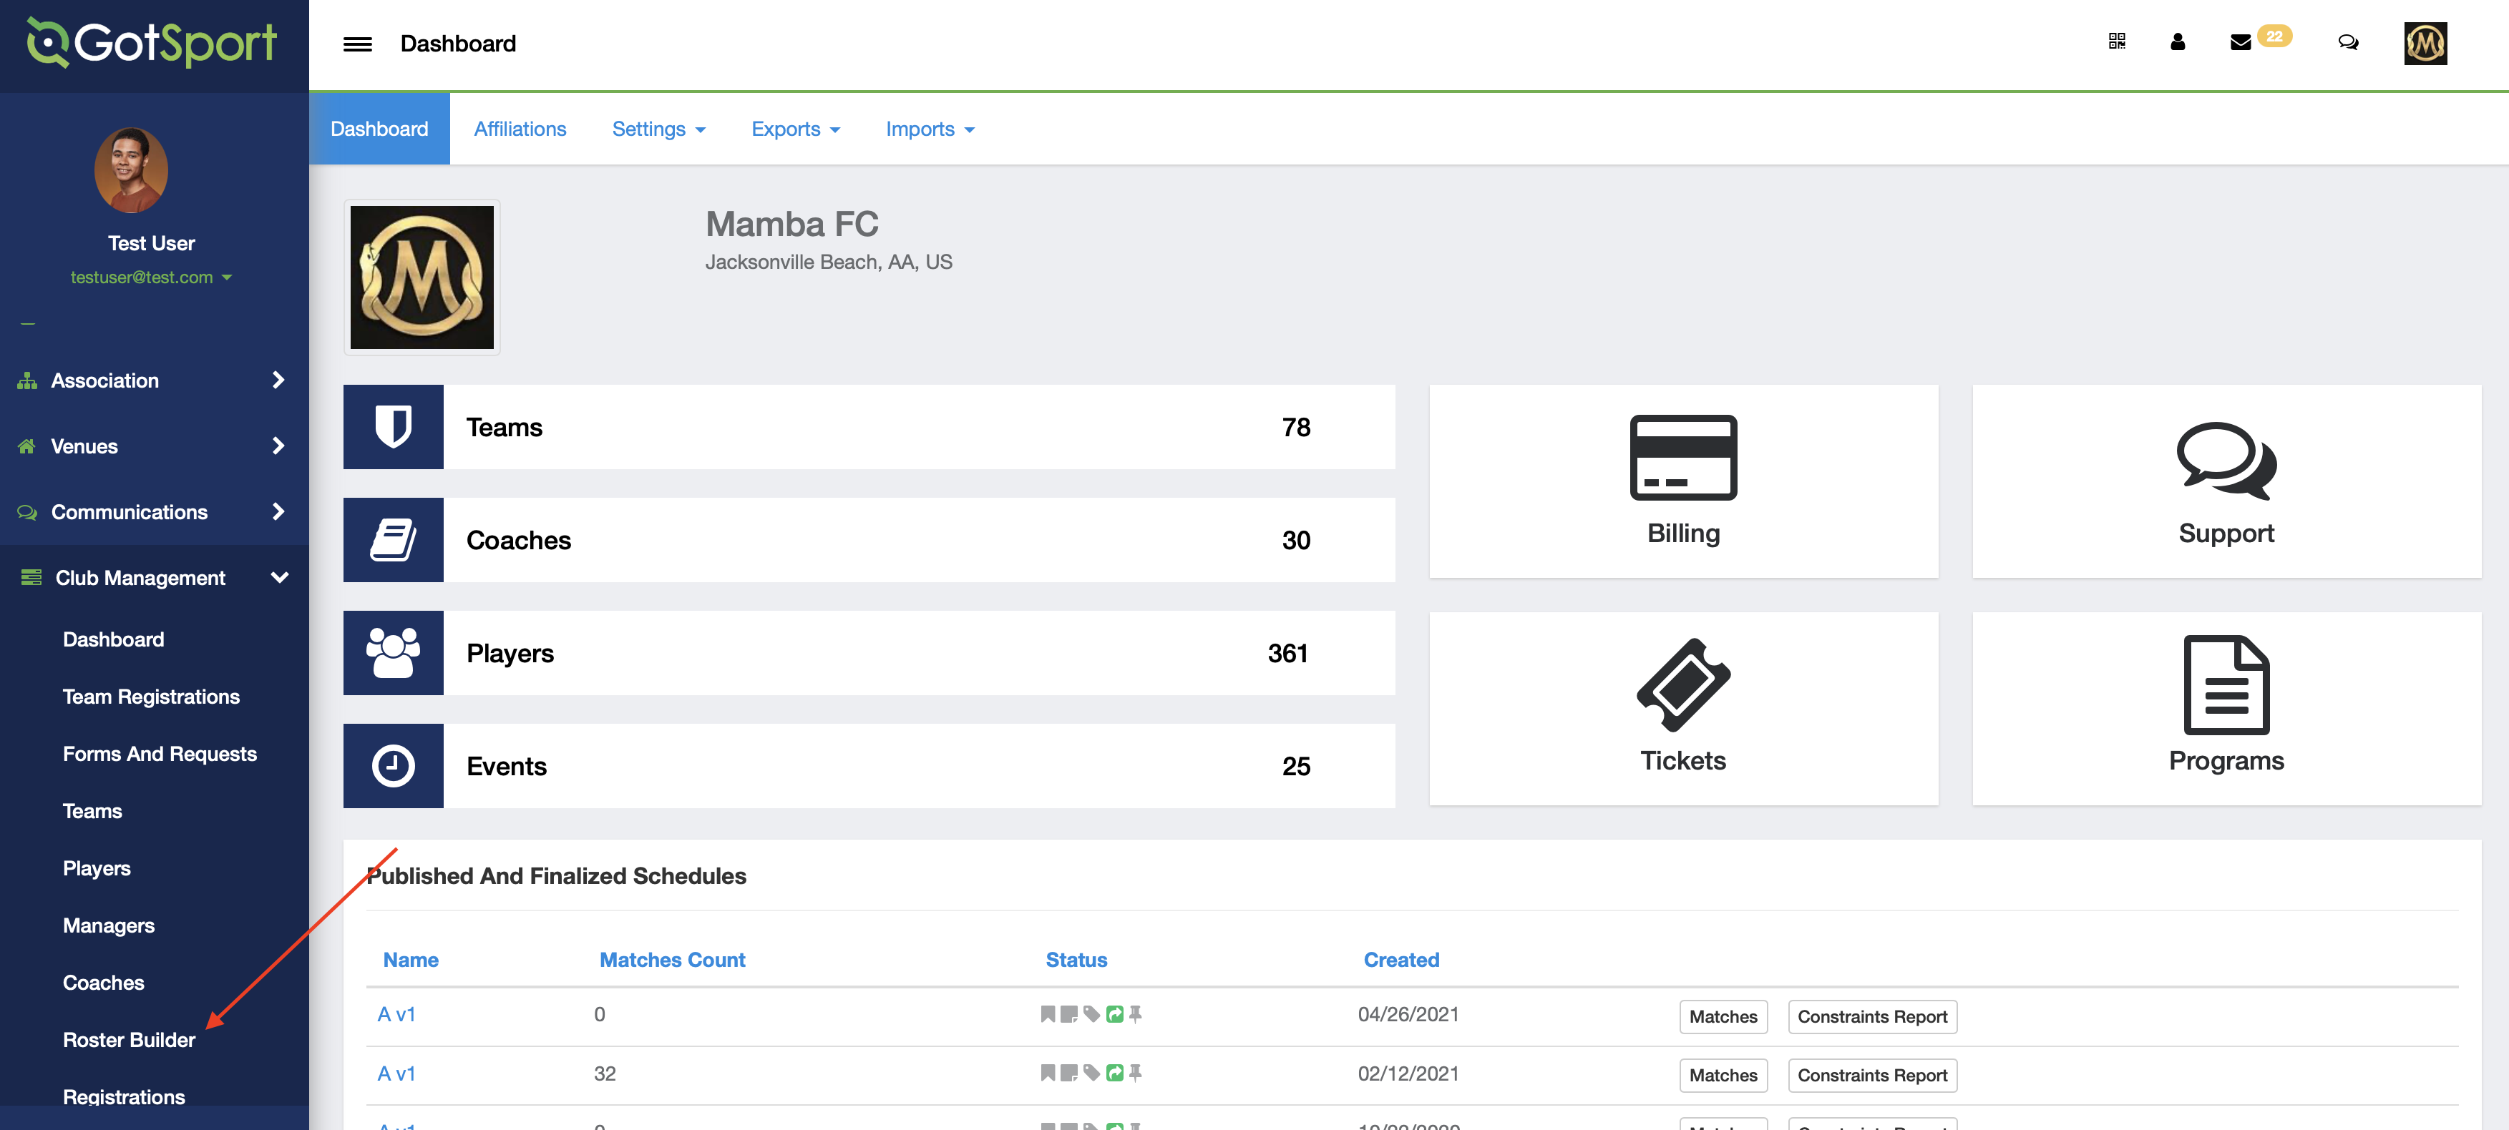Image resolution: width=2509 pixels, height=1130 pixels.
Task: Open the mail envelope inbox icon
Action: click(2240, 42)
